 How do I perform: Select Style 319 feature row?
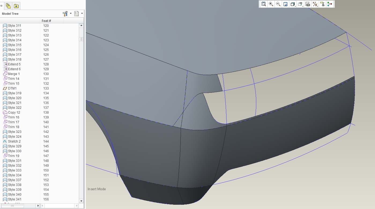click(14, 93)
